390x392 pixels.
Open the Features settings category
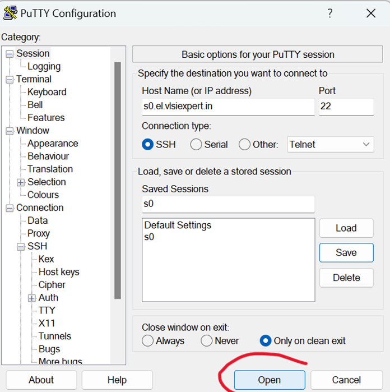click(46, 118)
